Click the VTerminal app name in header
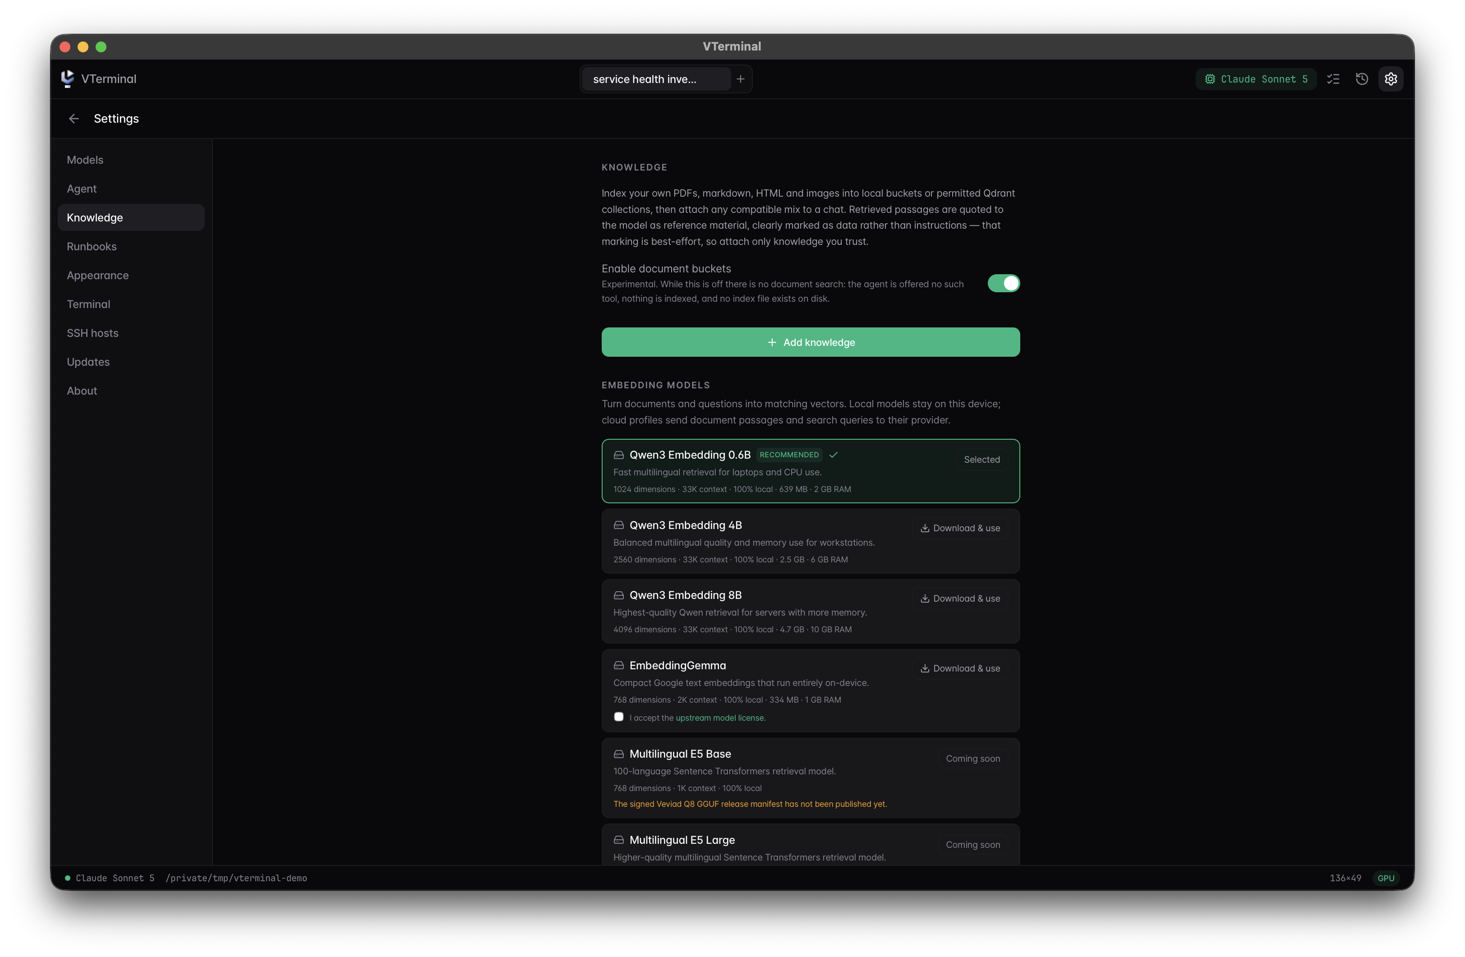 (x=109, y=79)
